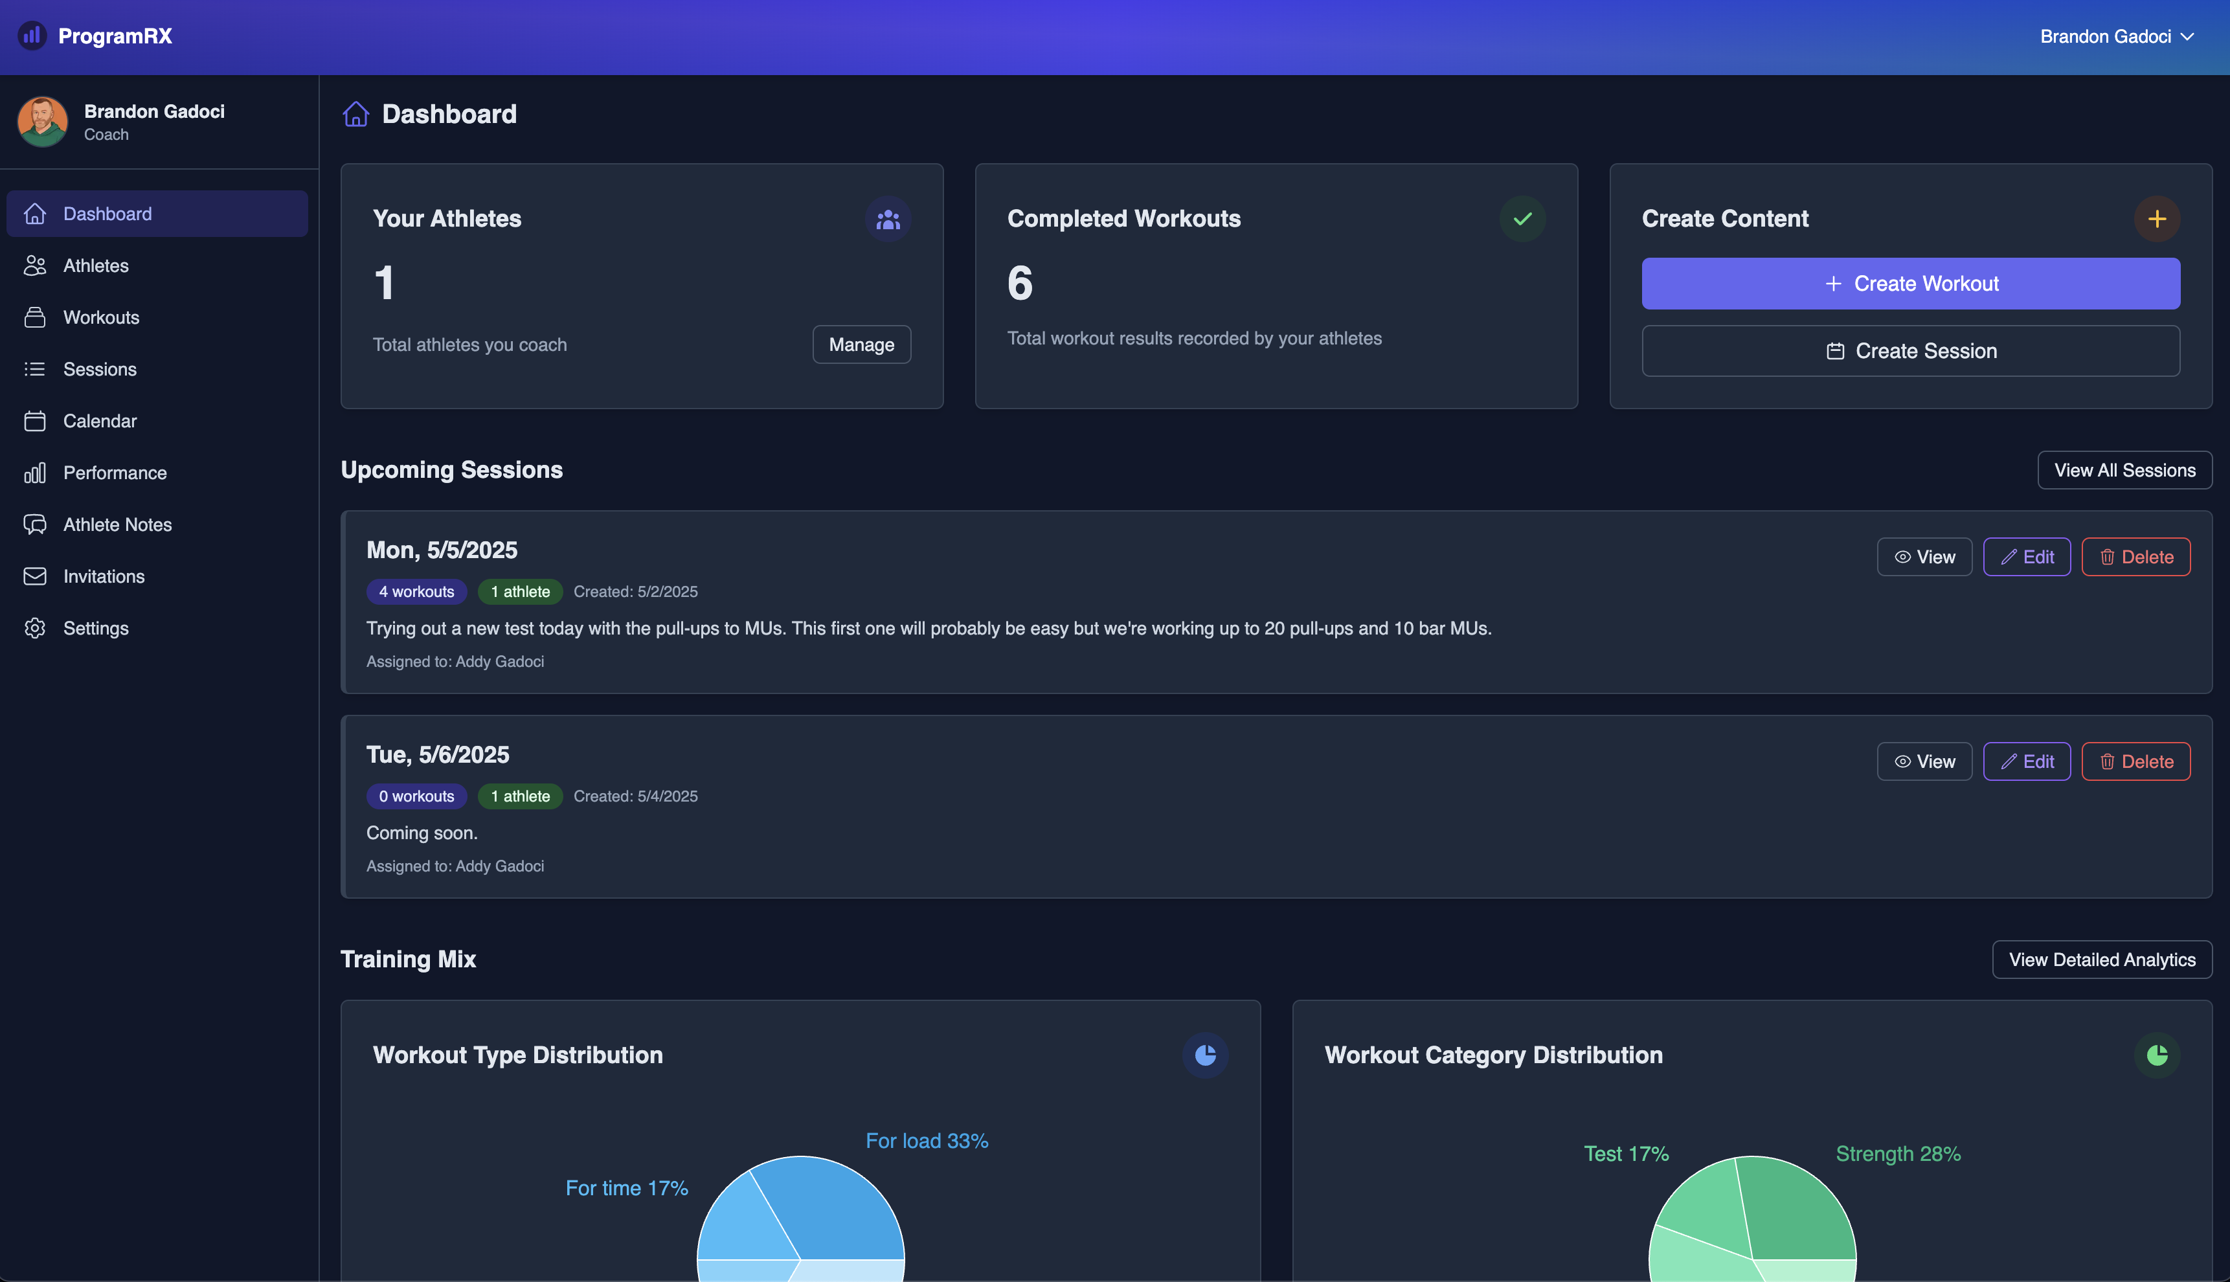Click the 'Upcoming Sessions' heading
This screenshot has height=1282, width=2230.
pos(452,470)
